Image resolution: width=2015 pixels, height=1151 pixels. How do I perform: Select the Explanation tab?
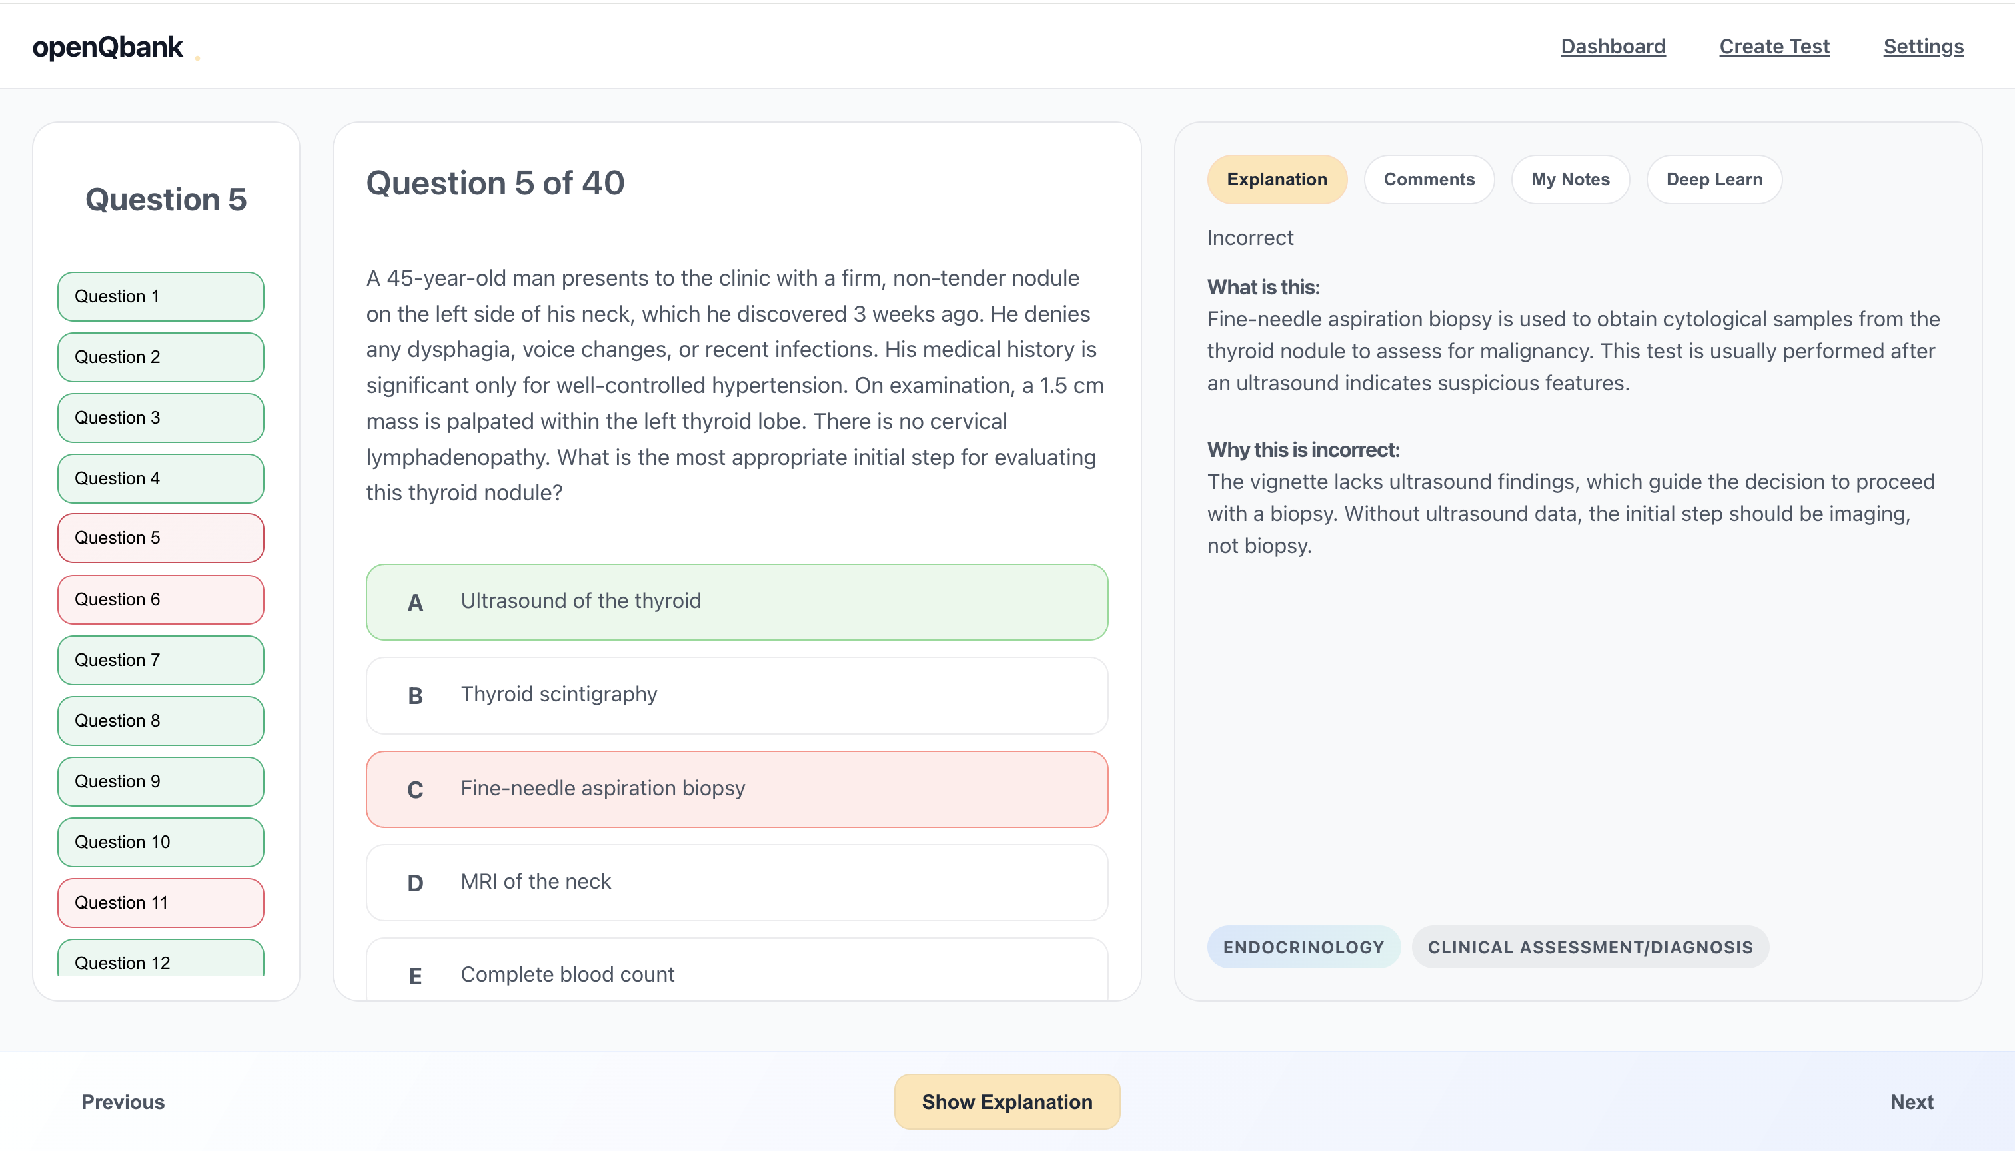(1277, 179)
